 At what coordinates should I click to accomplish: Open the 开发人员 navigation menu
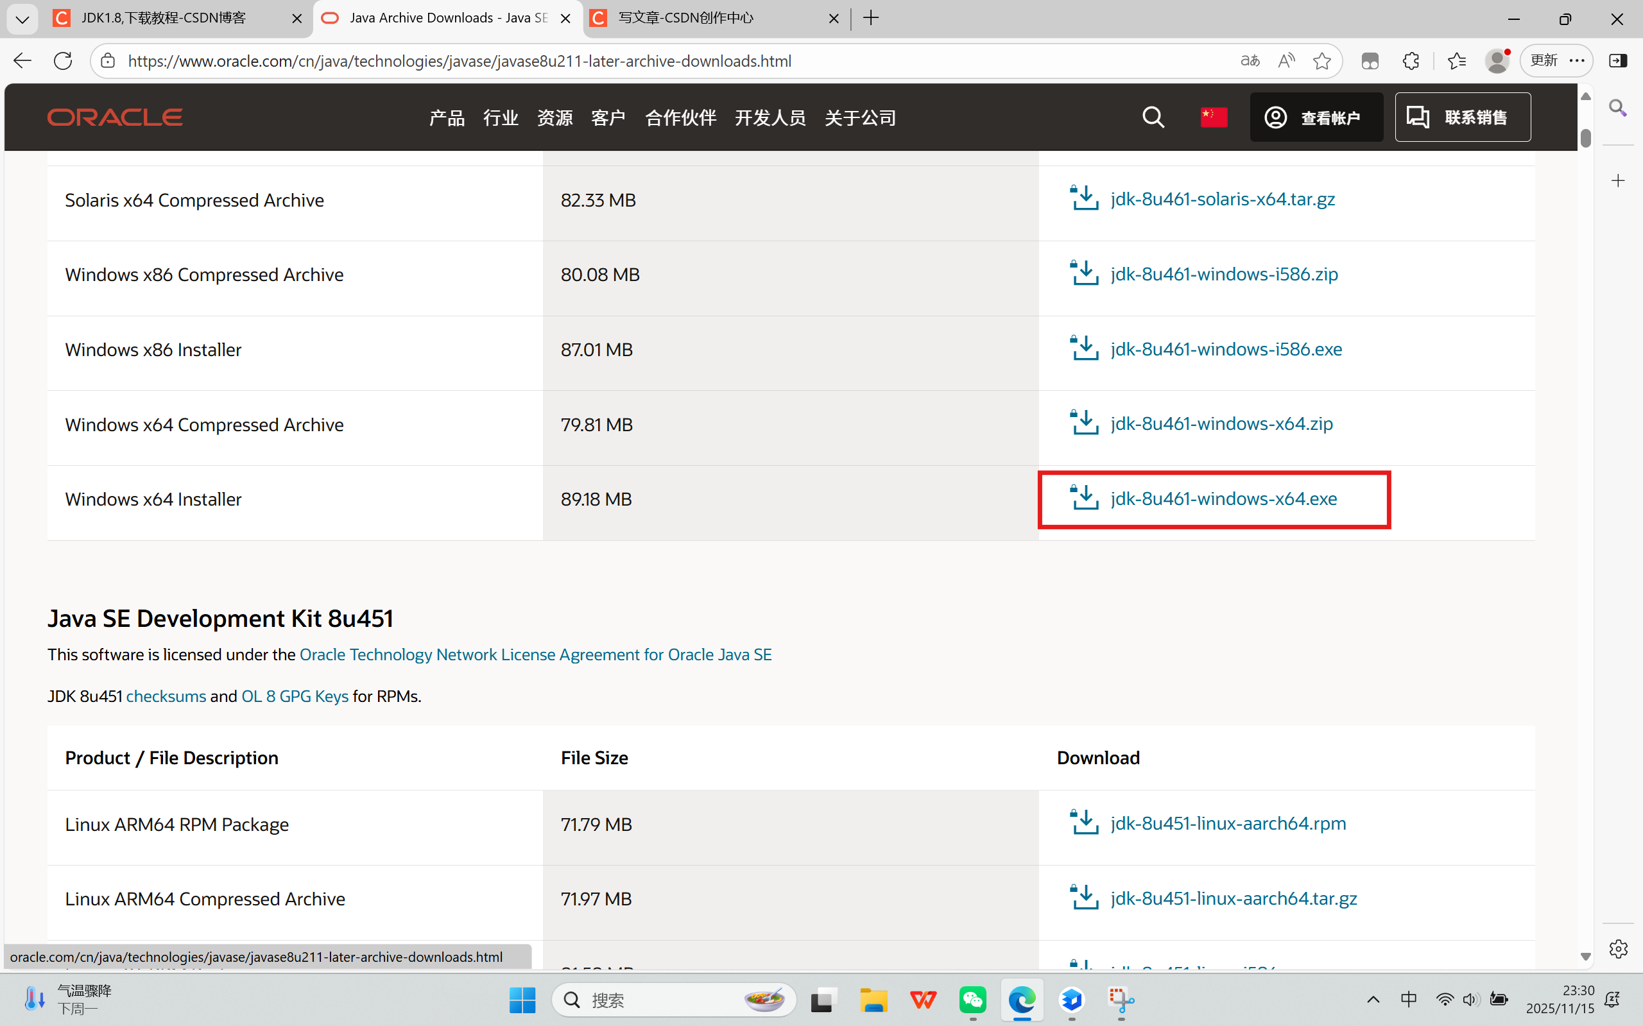point(769,117)
